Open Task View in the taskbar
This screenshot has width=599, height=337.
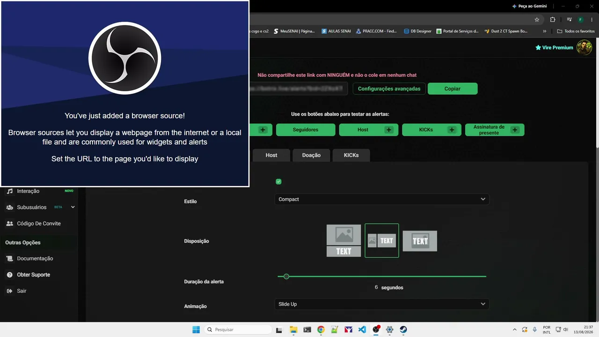tap(279, 330)
